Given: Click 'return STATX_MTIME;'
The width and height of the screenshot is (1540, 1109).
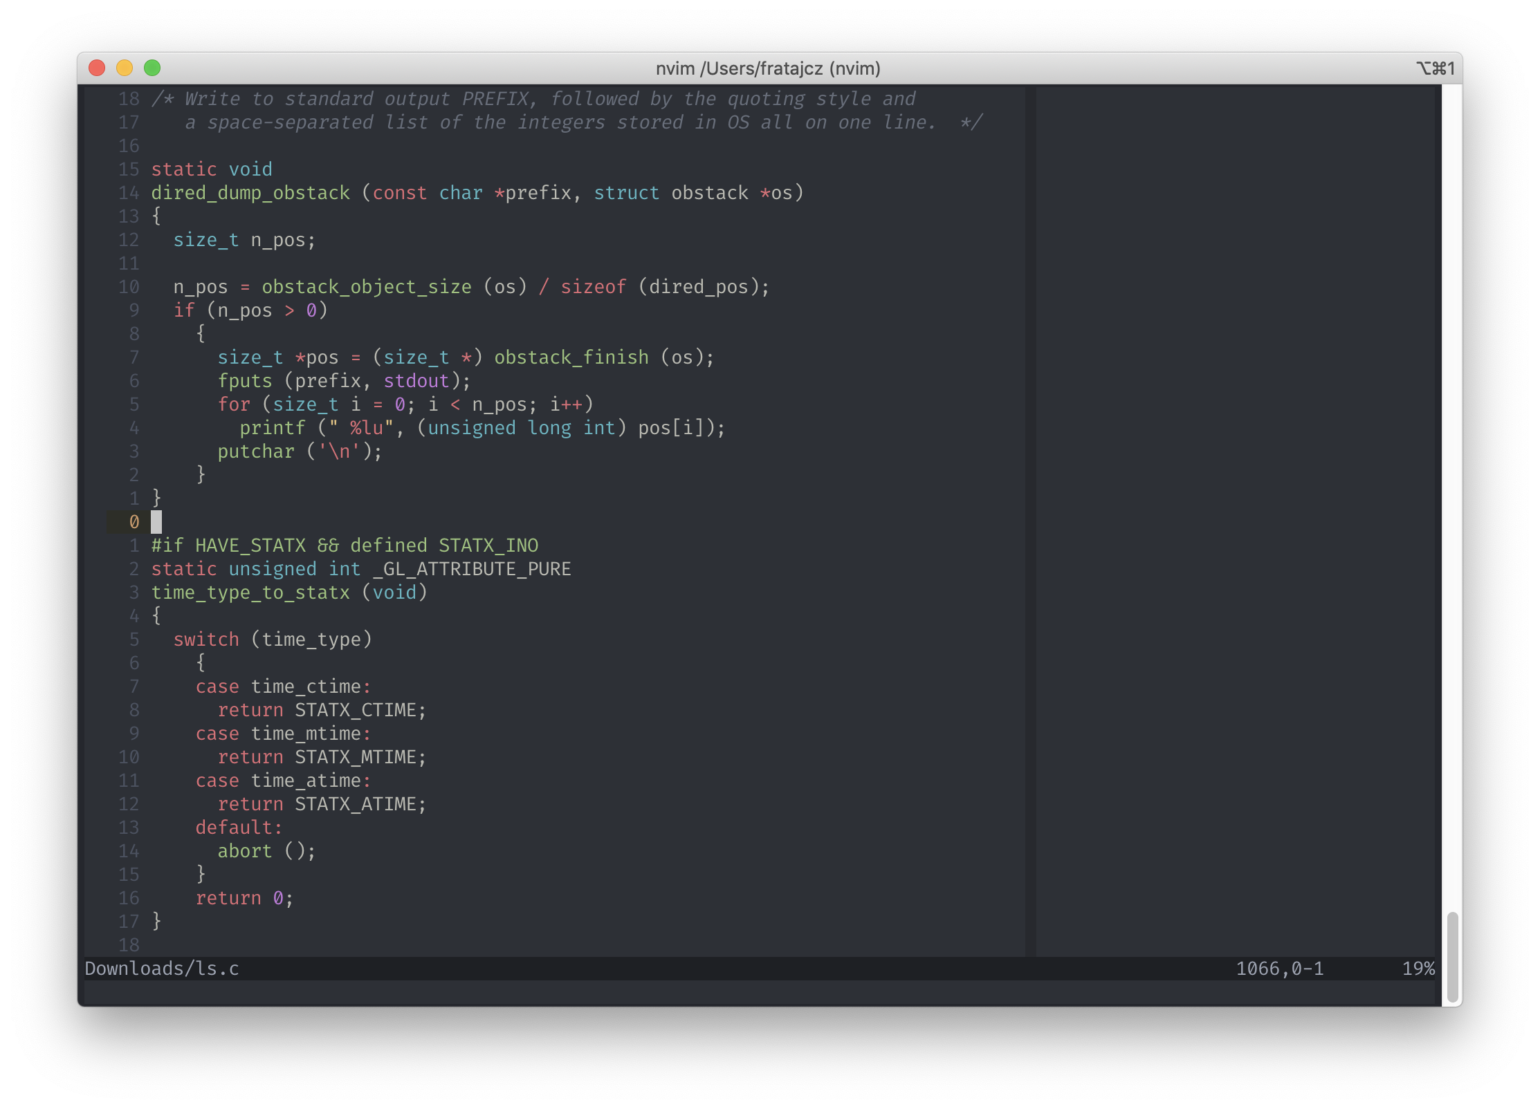Looking at the screenshot, I should click(x=322, y=757).
